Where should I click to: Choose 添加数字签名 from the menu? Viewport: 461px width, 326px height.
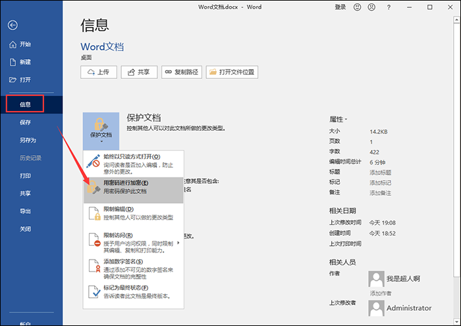(x=134, y=269)
